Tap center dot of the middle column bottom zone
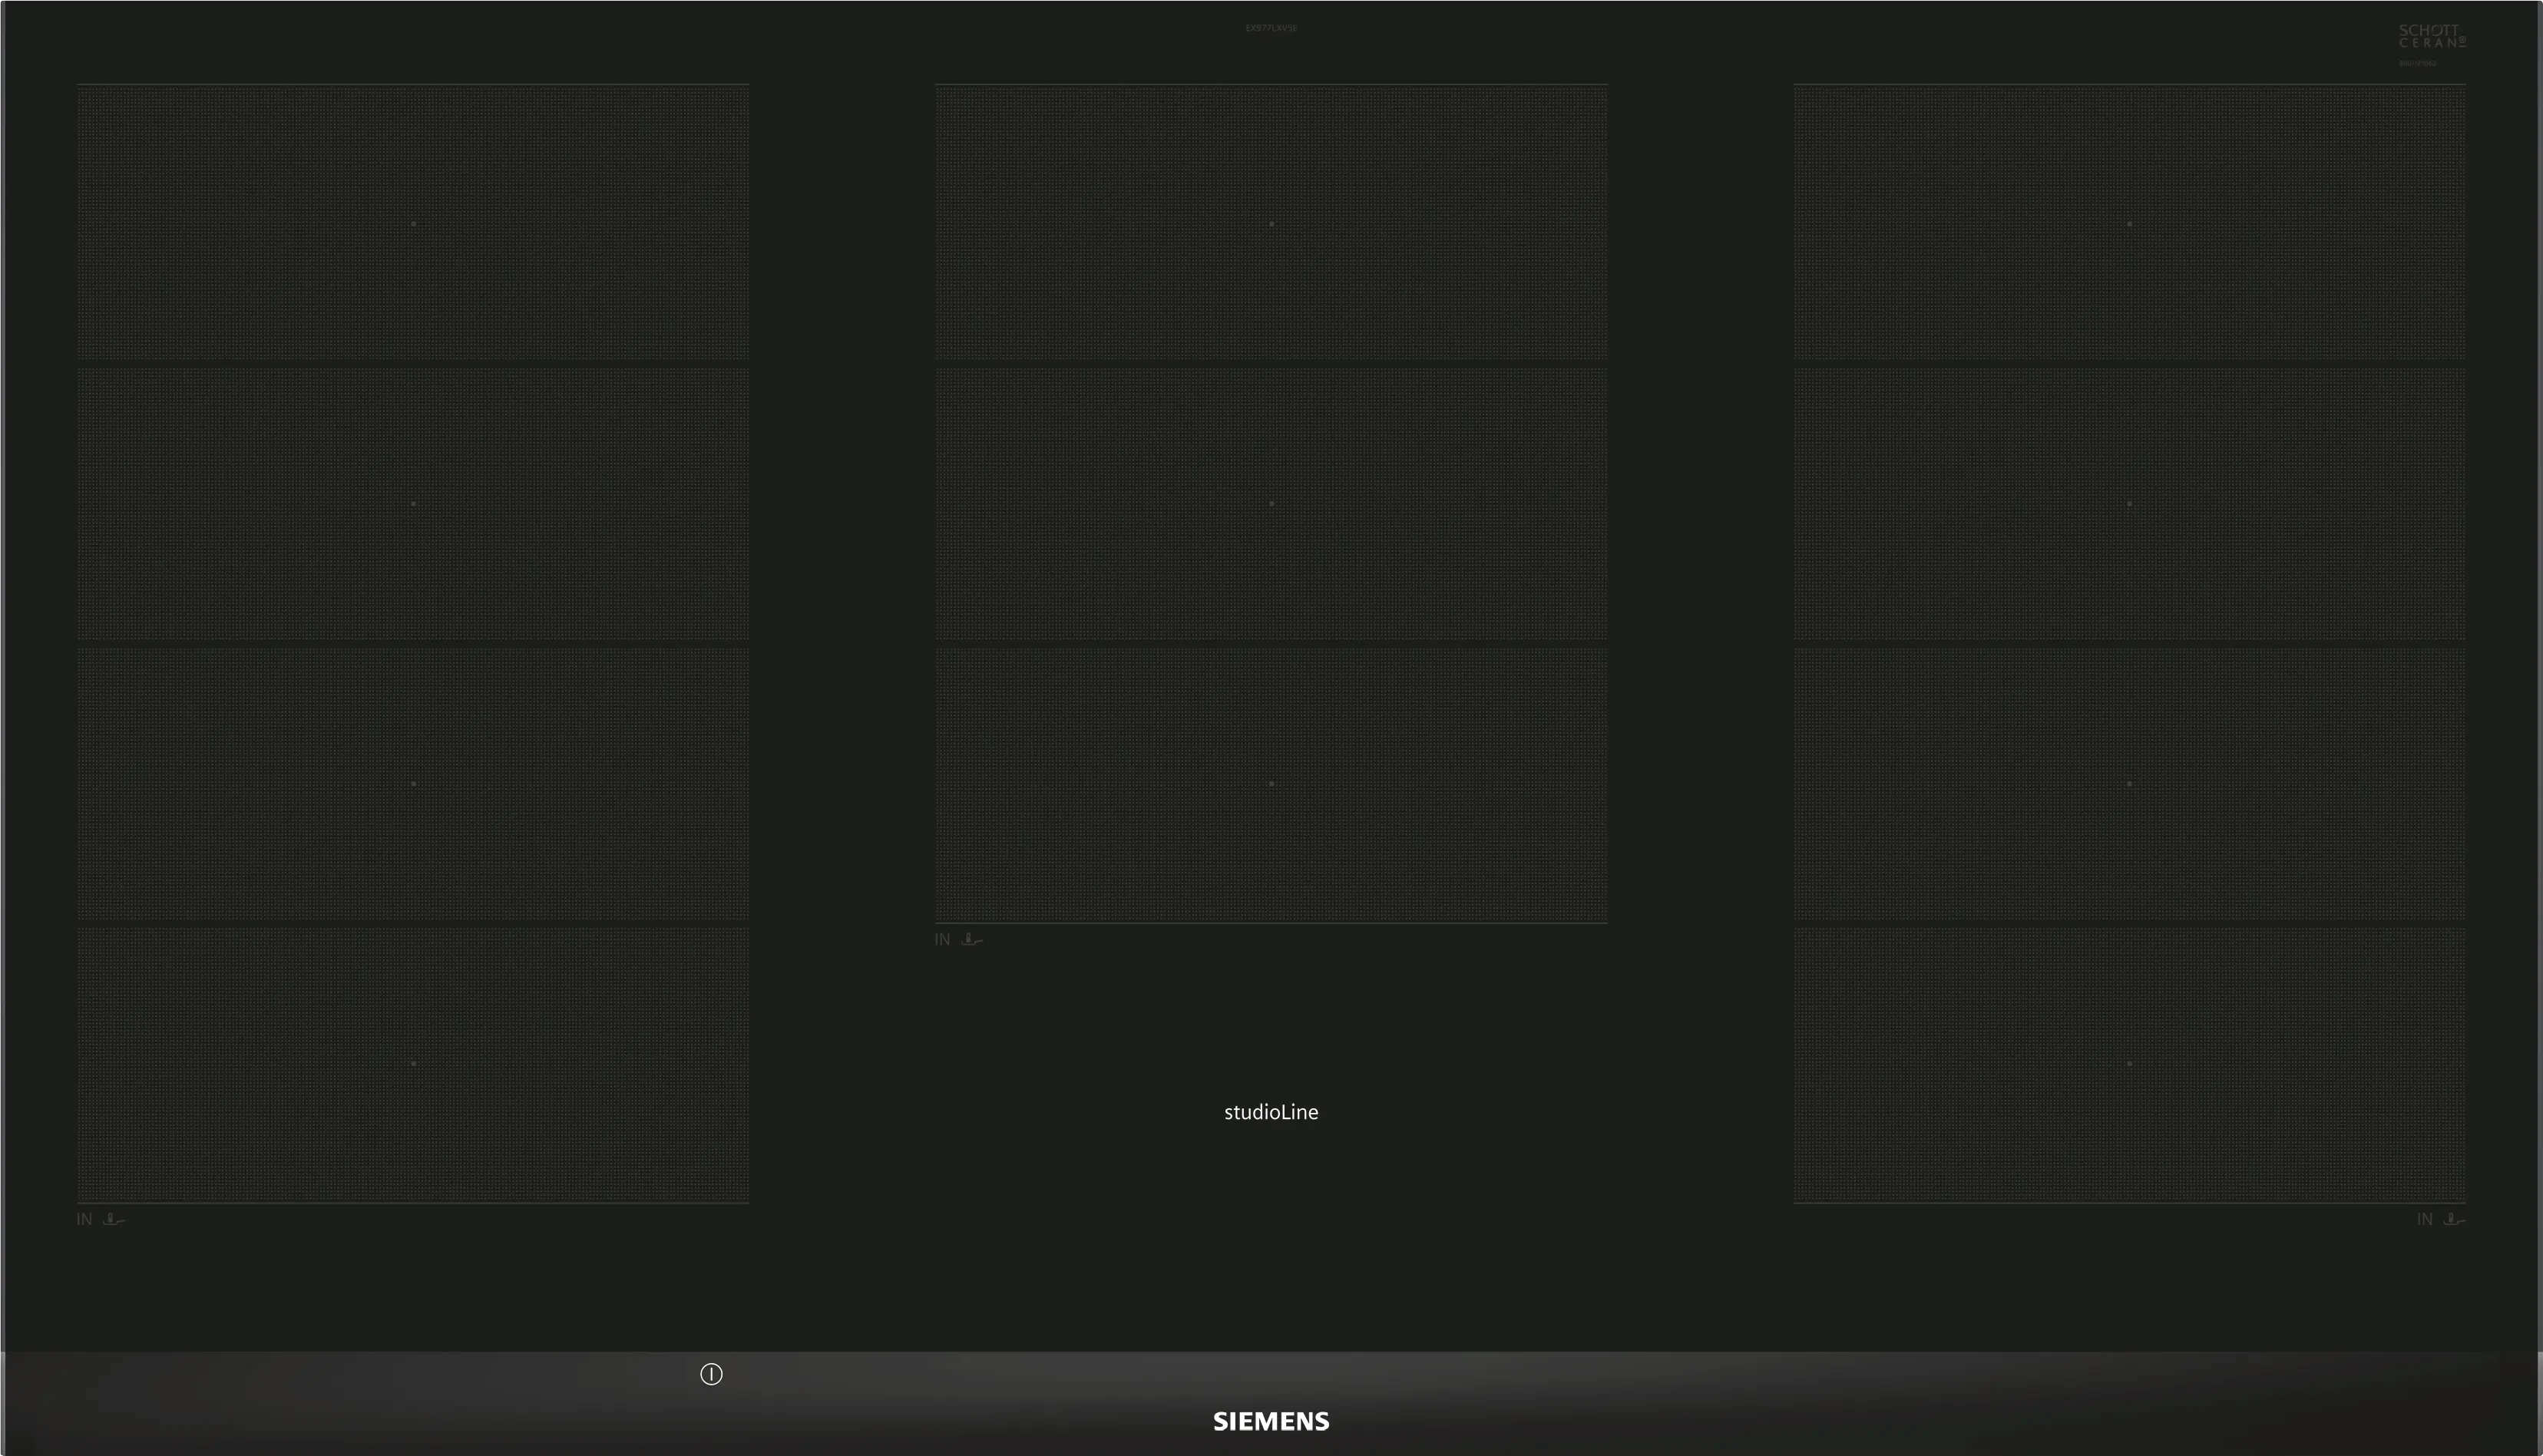The width and height of the screenshot is (2543, 1456). 1271,784
